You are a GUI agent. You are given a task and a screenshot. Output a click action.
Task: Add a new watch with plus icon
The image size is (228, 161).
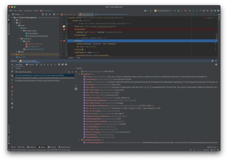click(x=76, y=72)
